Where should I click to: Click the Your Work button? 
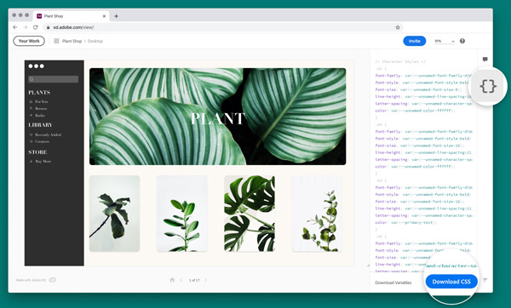click(29, 41)
